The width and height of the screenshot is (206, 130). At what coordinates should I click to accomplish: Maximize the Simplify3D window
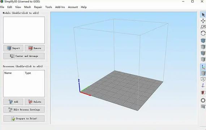coord(193,1)
